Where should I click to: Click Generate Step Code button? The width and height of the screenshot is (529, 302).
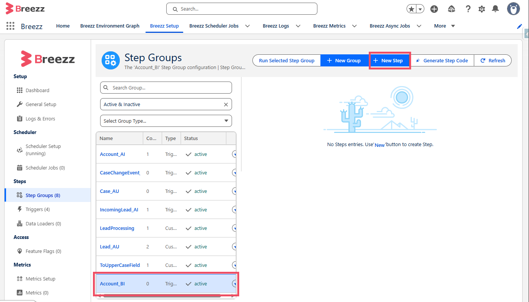tap(442, 60)
